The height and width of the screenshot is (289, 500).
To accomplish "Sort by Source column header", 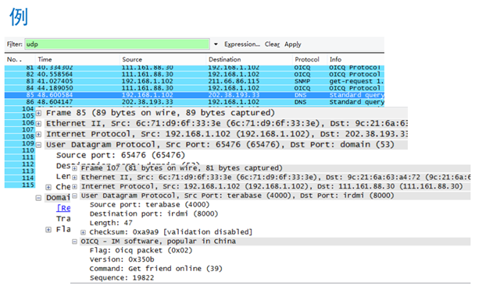I will click(132, 59).
